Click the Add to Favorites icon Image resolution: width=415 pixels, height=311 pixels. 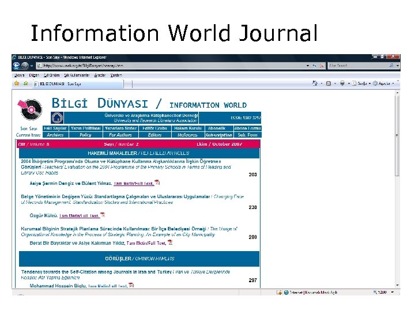click(x=26, y=84)
